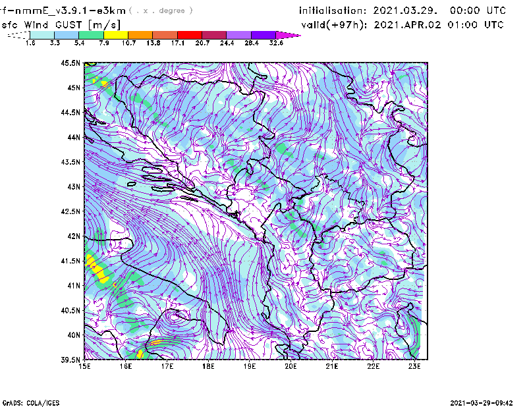
Task: Click the '21E' longitude label
Action: point(332,366)
